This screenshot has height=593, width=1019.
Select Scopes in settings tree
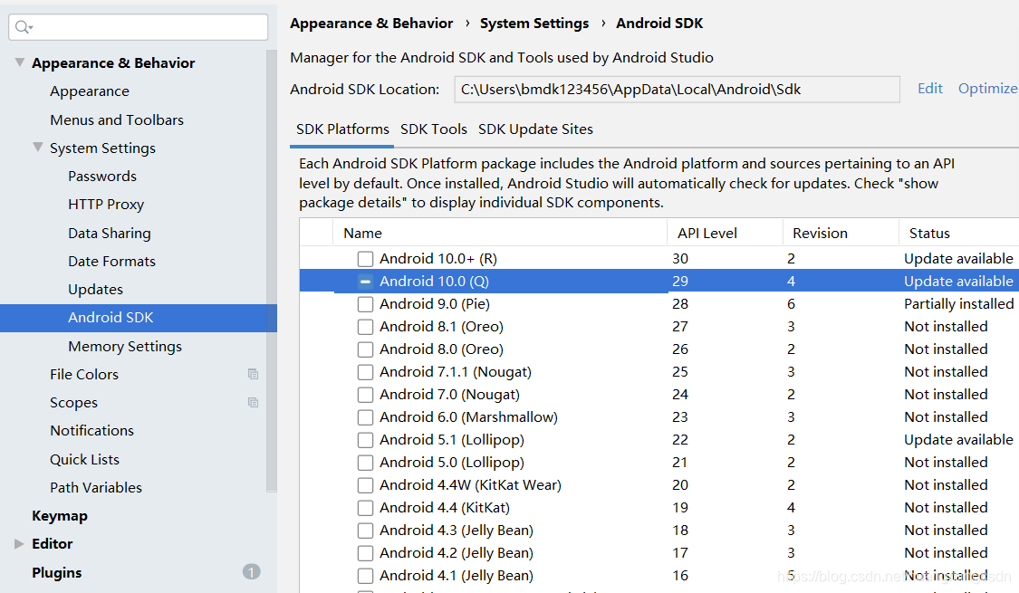pos(73,403)
